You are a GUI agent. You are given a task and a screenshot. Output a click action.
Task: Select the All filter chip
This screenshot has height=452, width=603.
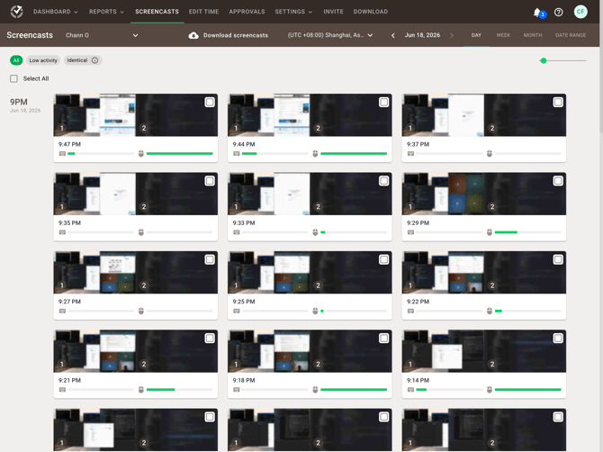coord(16,60)
